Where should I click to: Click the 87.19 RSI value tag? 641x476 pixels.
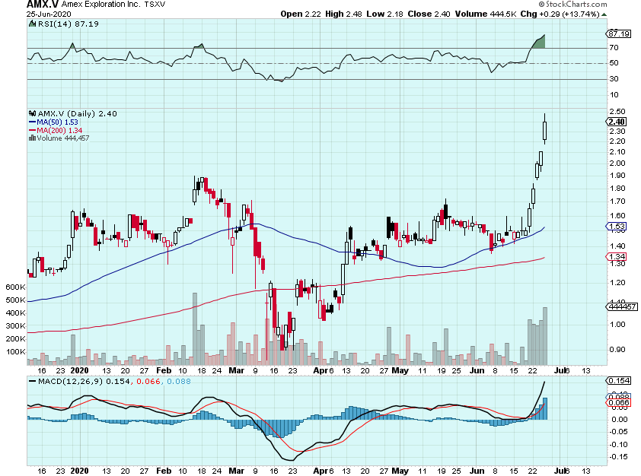click(616, 34)
